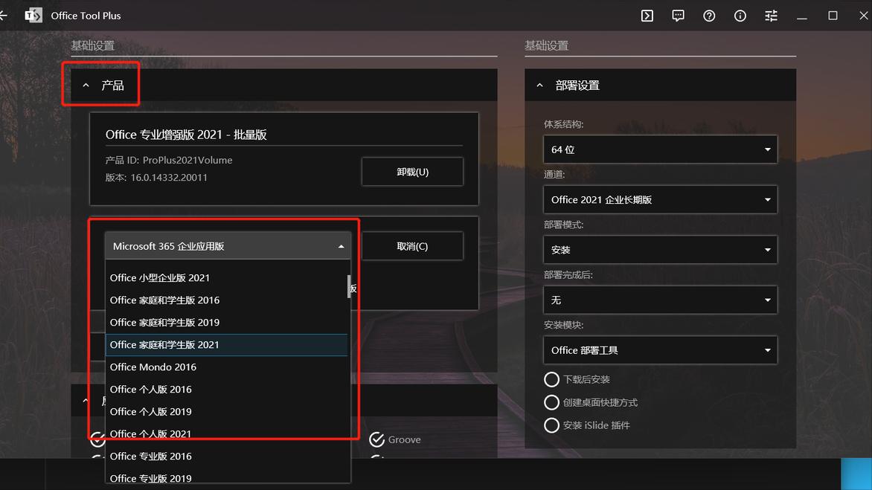
Task: Click the back arrow at top left
Action: point(4,15)
